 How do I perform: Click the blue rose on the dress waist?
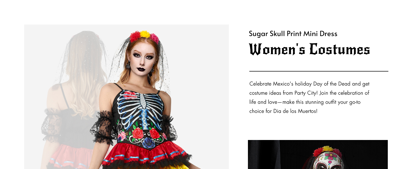148,143
